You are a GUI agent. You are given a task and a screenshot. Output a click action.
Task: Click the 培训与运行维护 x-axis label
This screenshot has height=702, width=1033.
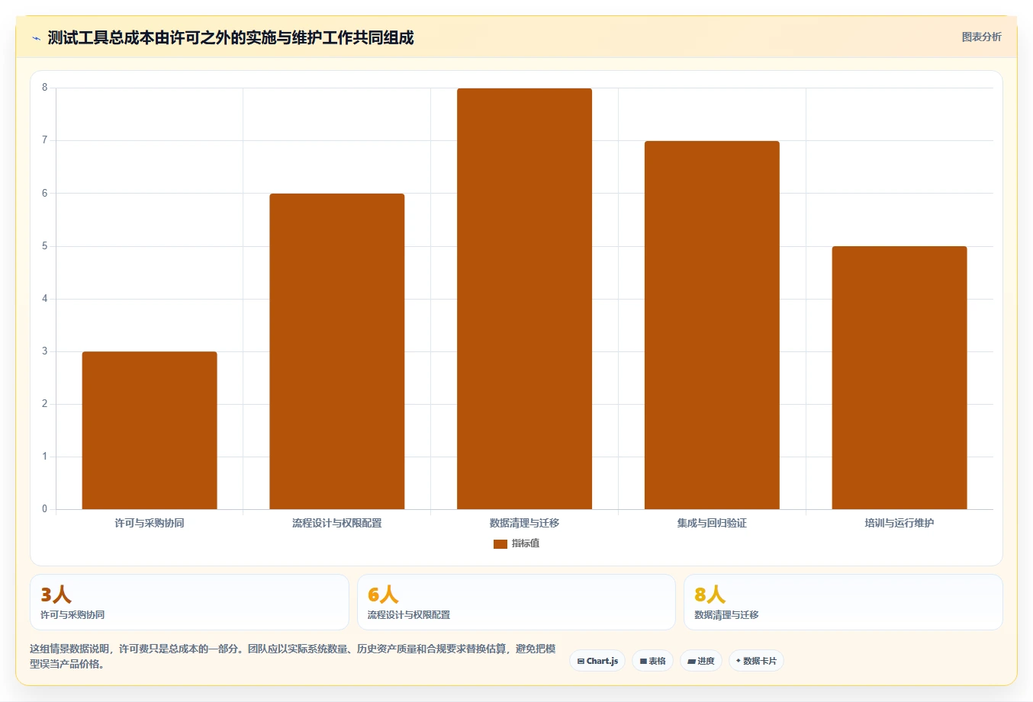tap(899, 523)
